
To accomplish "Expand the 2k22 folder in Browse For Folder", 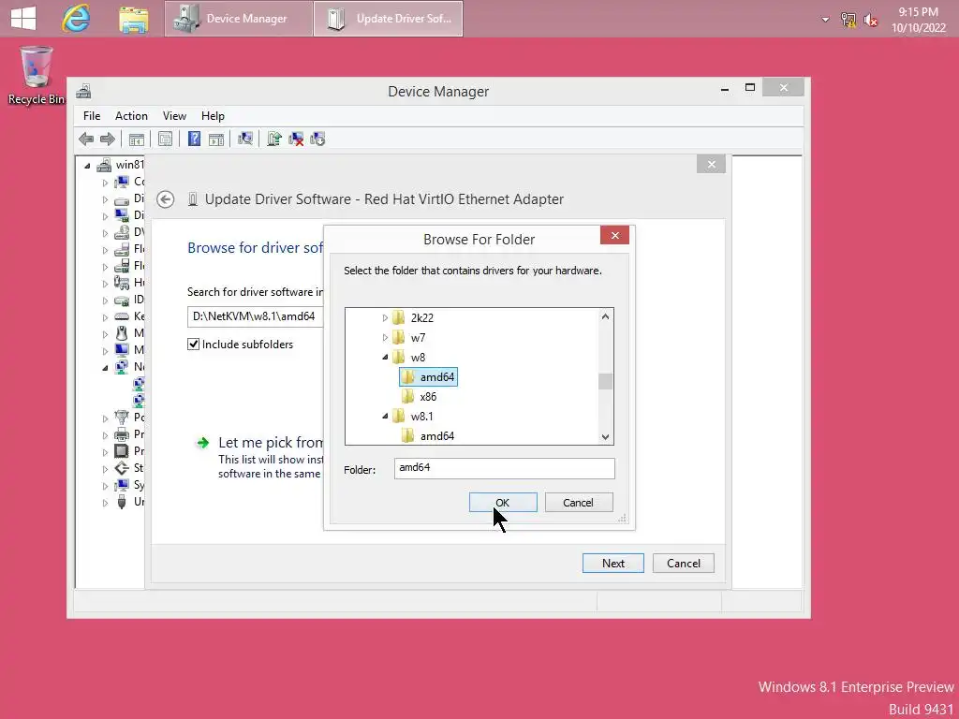I will pyautogui.click(x=385, y=318).
